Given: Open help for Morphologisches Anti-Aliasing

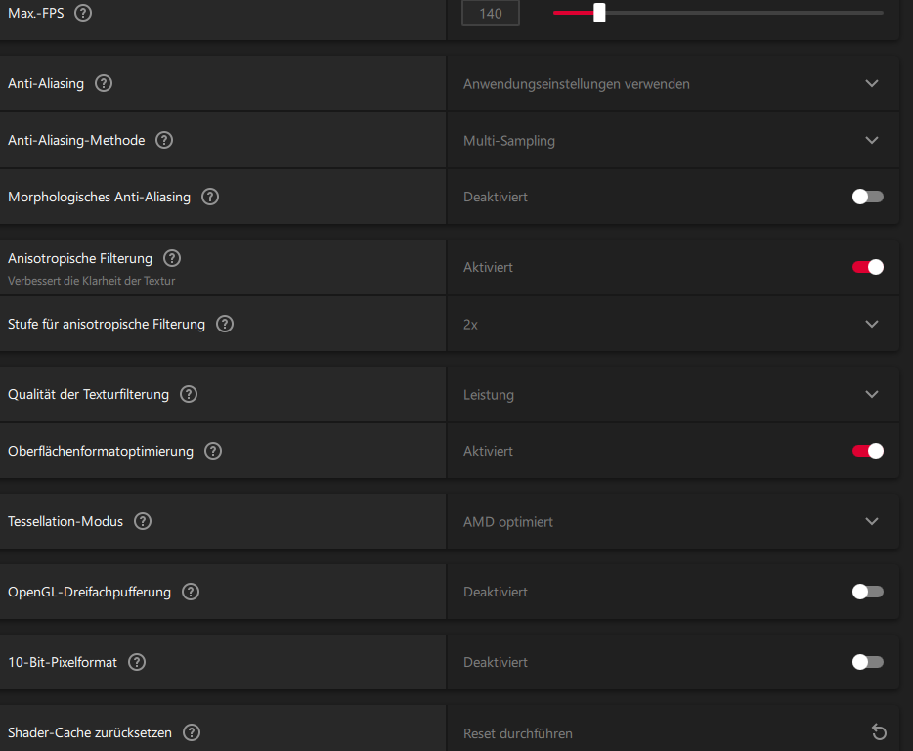Looking at the screenshot, I should point(209,197).
